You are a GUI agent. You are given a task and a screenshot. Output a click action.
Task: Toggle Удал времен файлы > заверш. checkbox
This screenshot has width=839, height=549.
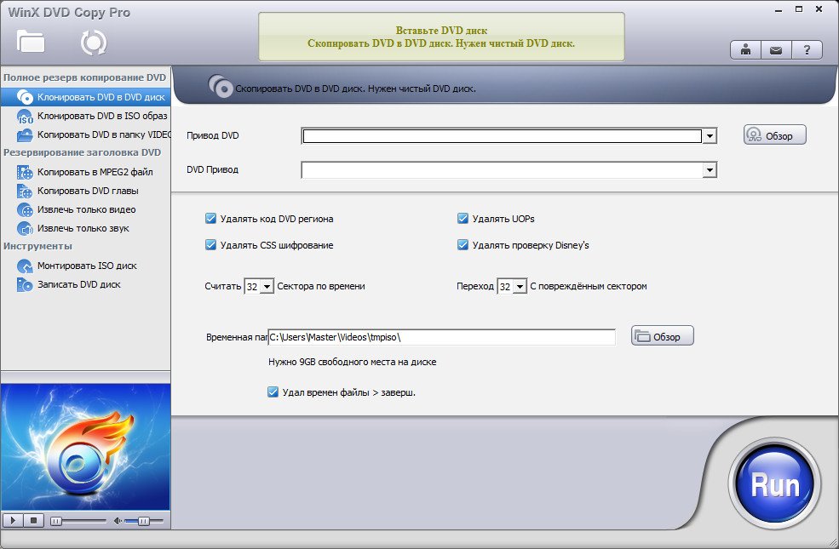[x=273, y=392]
